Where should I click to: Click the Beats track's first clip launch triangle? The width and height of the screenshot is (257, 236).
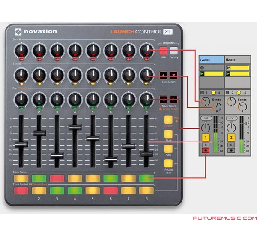point(228,67)
